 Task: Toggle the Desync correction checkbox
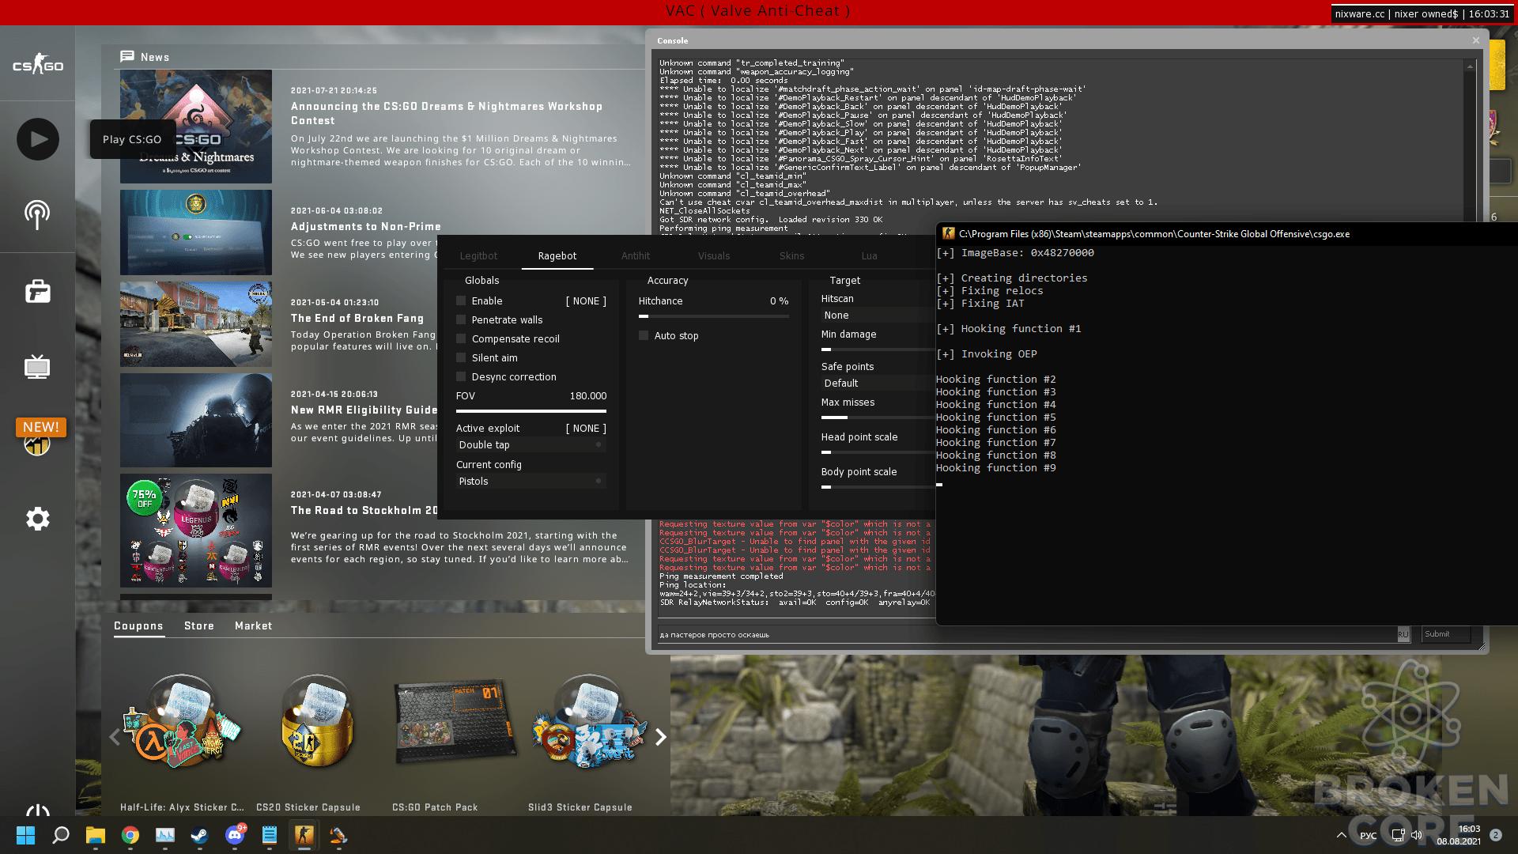(461, 377)
